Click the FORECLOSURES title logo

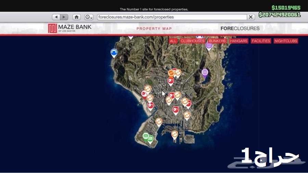point(240,28)
